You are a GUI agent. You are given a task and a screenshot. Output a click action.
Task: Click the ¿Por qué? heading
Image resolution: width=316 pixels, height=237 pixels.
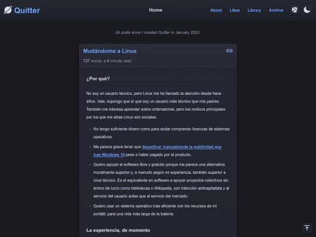coord(98,78)
